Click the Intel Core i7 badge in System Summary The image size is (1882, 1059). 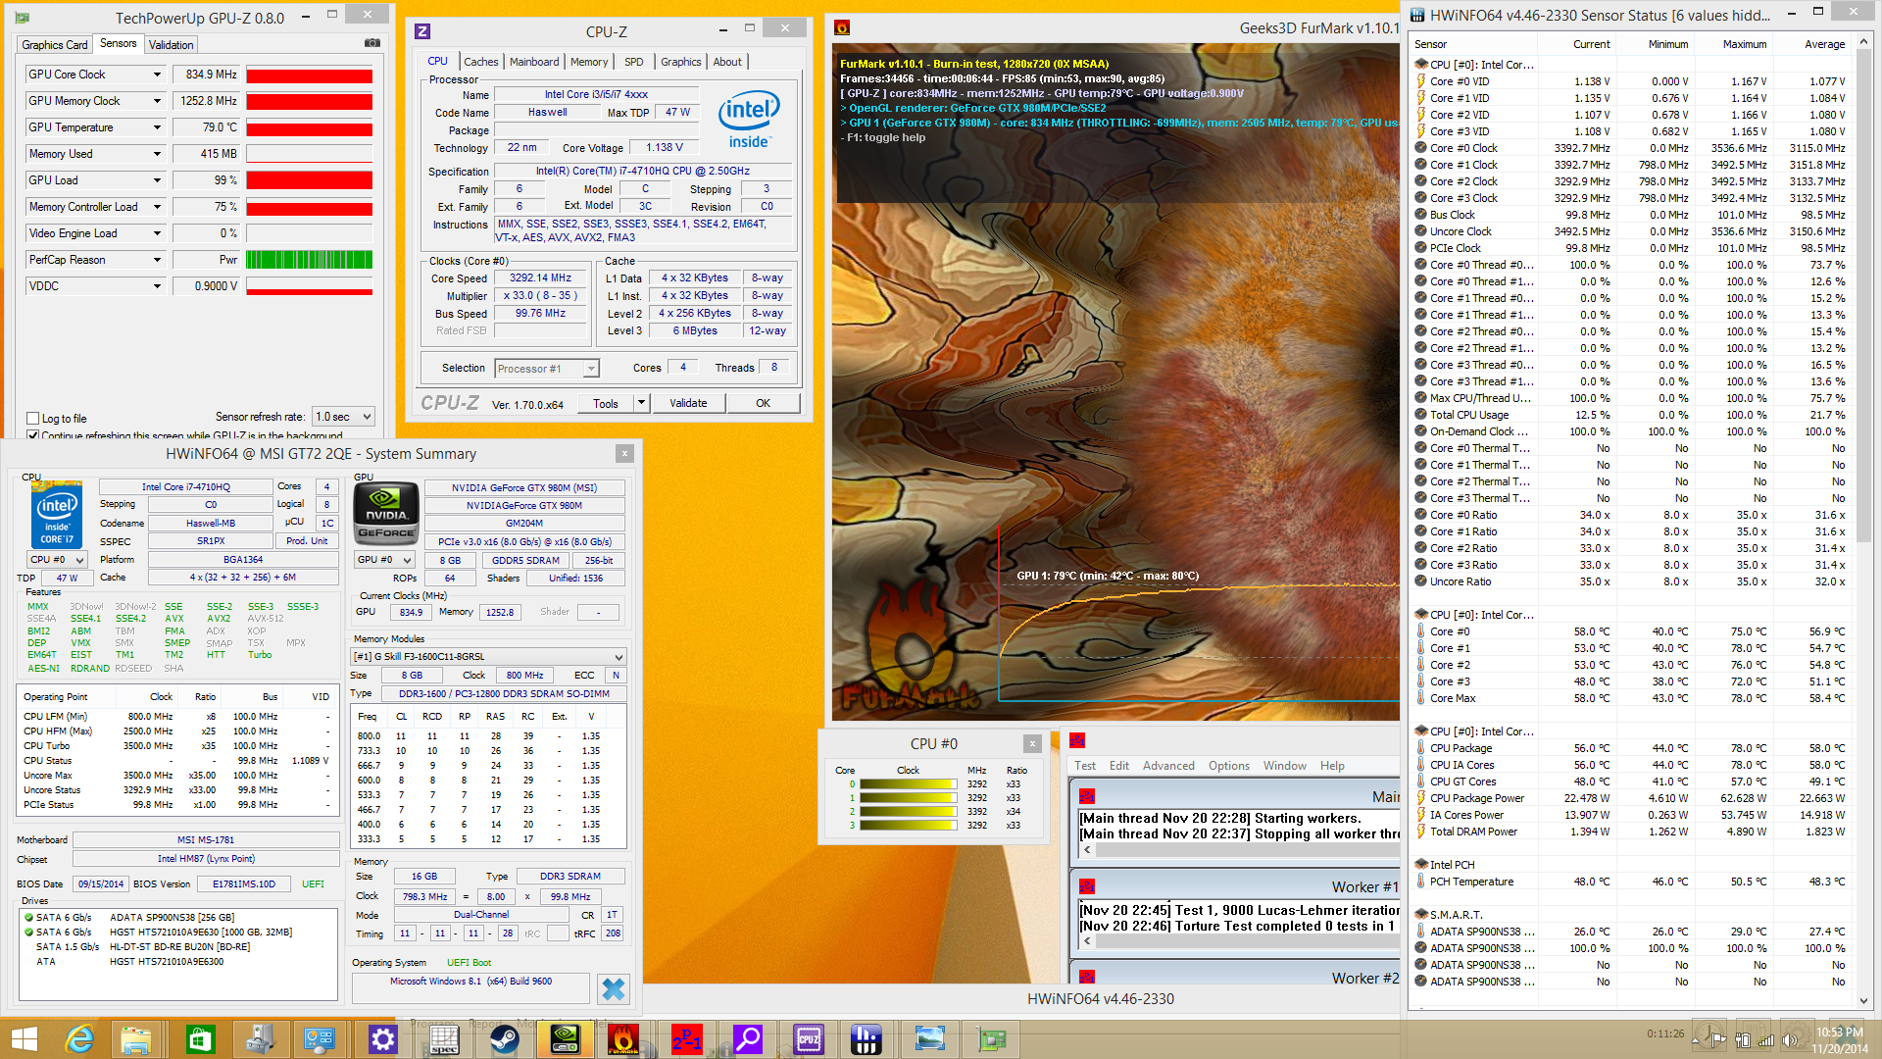click(x=56, y=515)
